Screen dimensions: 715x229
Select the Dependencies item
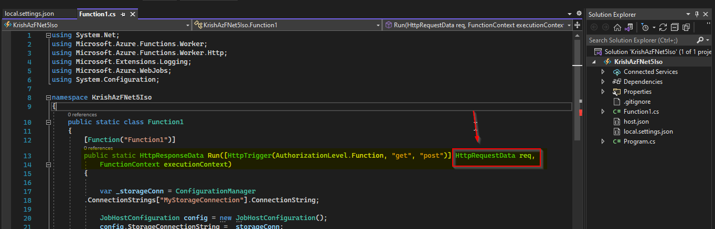(x=643, y=82)
